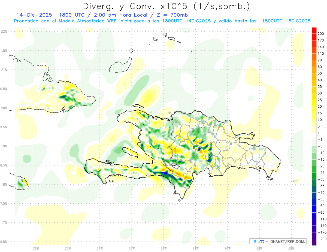This screenshot has width=327, height=252.
Task: Click the '7.5N' latitude label
Action: tap(4, 204)
